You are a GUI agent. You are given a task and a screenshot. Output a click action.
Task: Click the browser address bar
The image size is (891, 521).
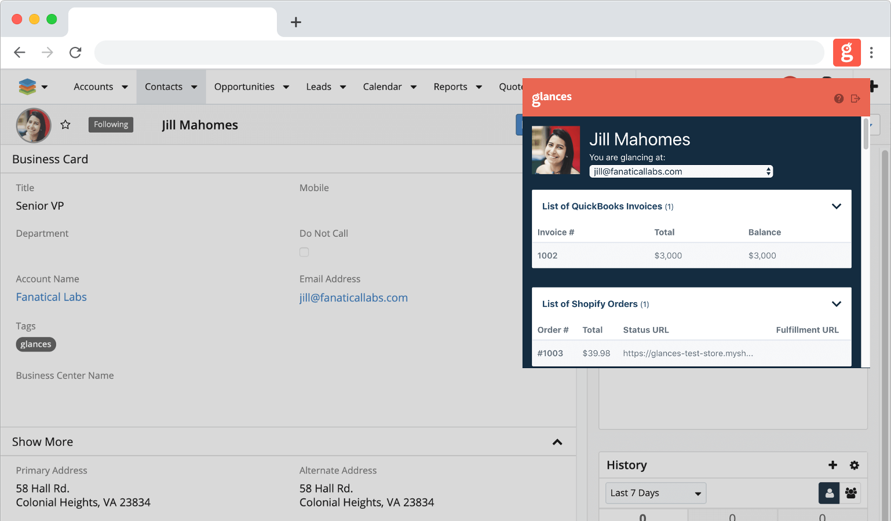click(459, 53)
